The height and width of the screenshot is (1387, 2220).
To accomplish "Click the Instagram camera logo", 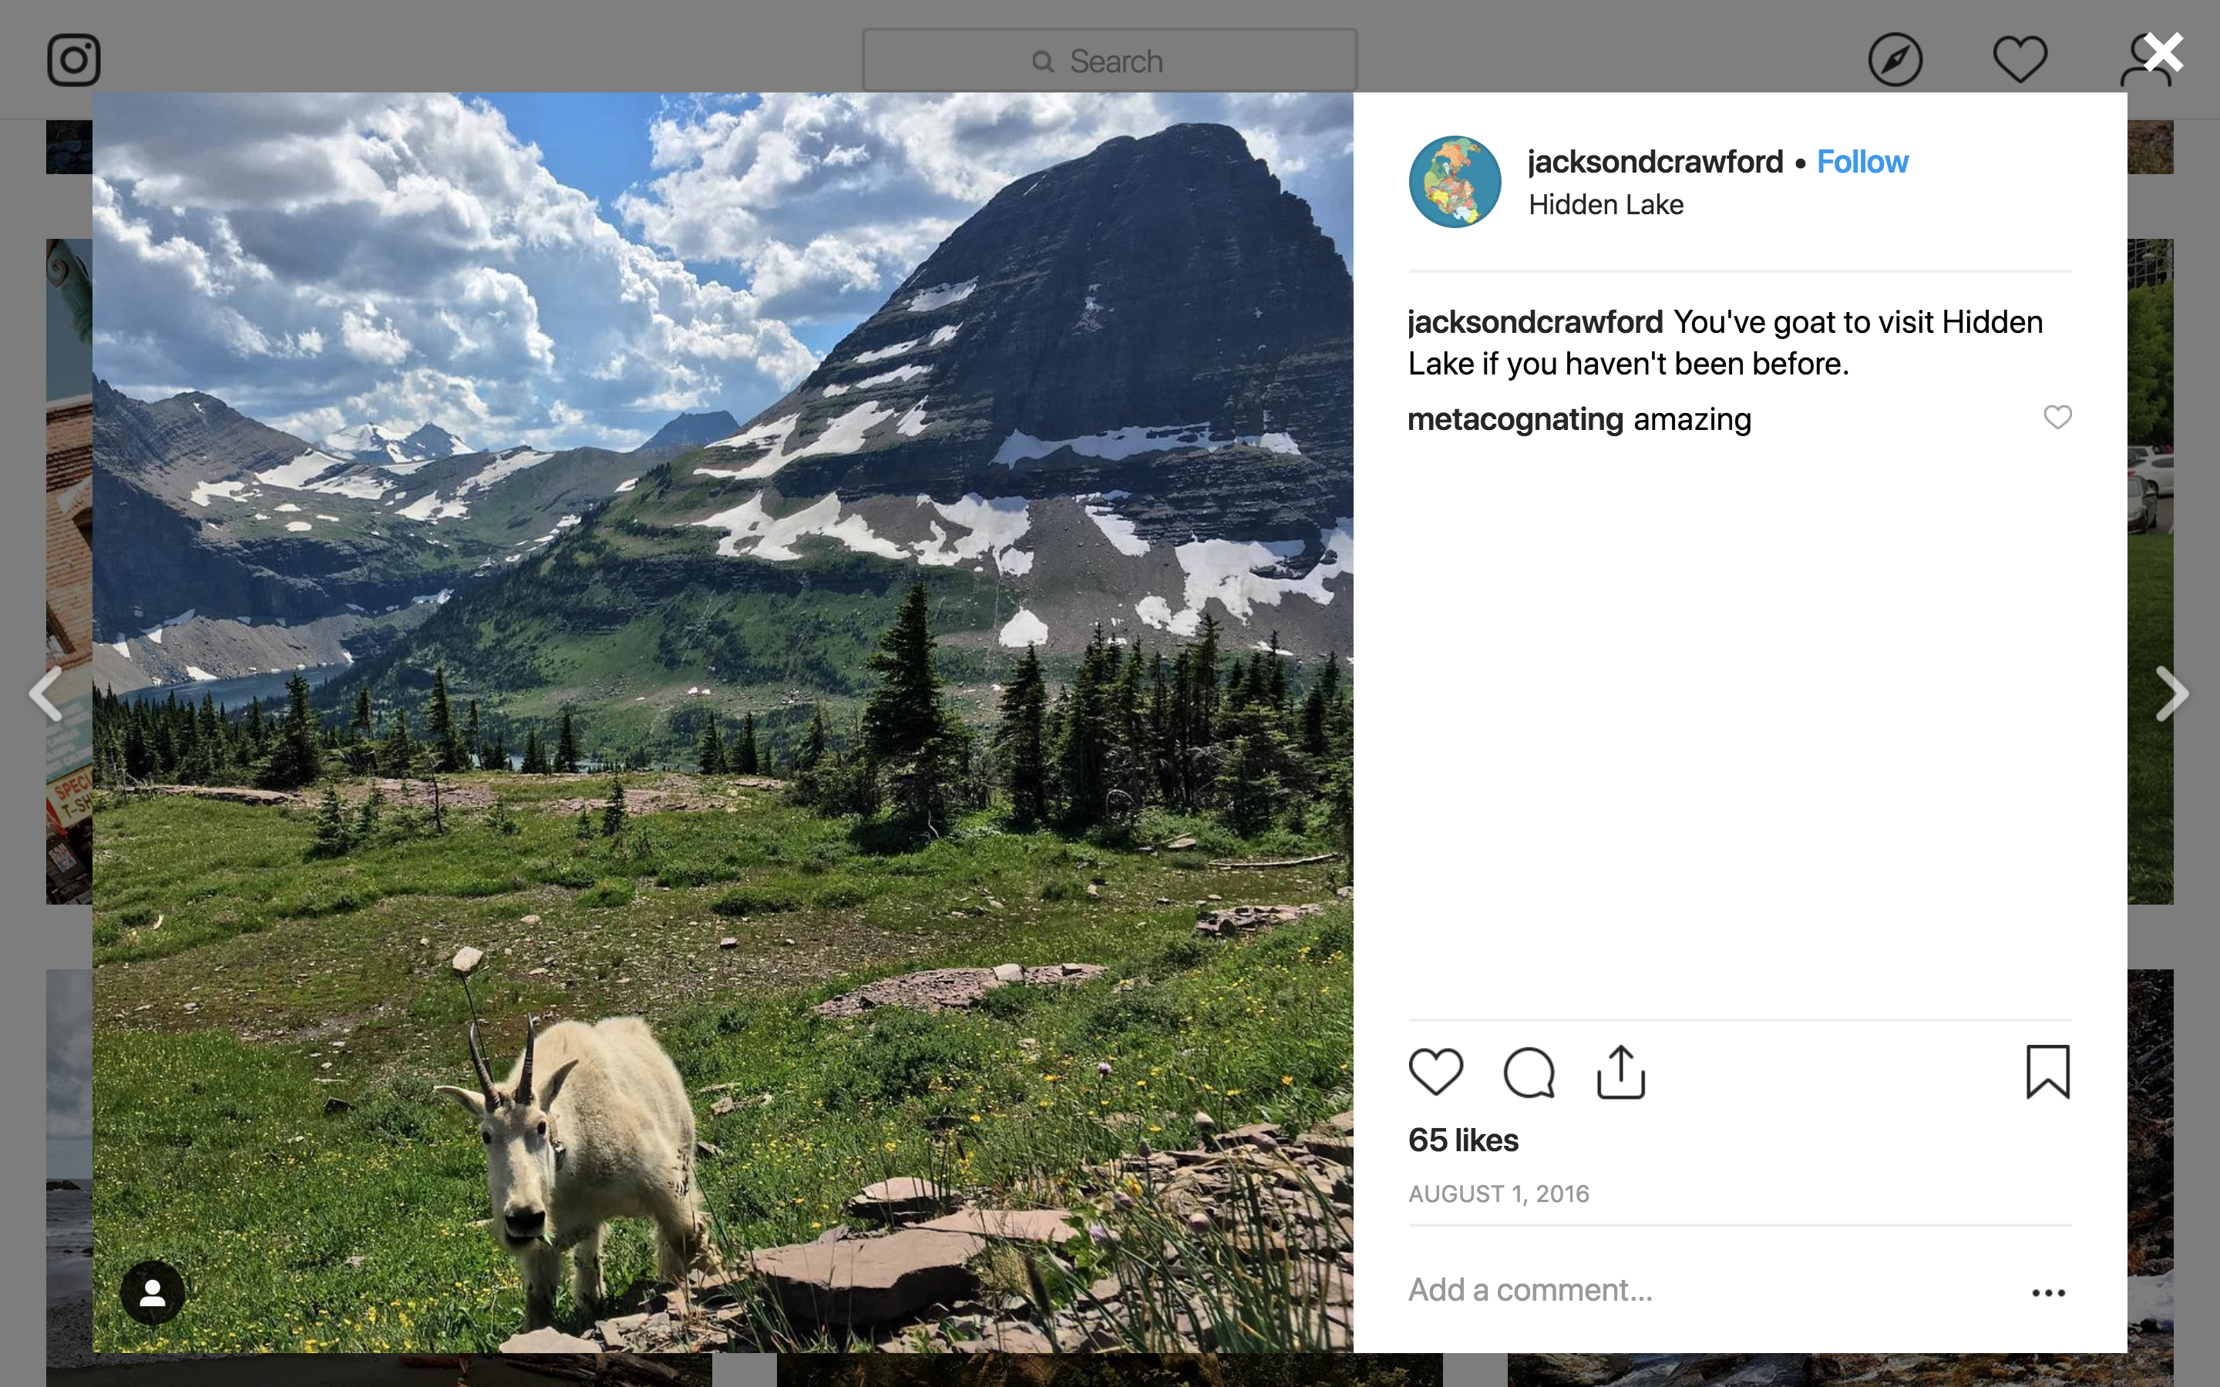I will click(73, 61).
